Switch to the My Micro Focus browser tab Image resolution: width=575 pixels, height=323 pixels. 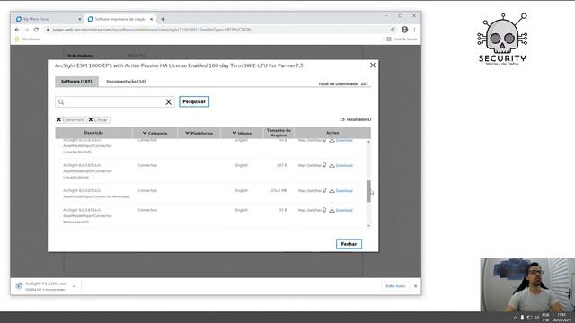point(47,19)
